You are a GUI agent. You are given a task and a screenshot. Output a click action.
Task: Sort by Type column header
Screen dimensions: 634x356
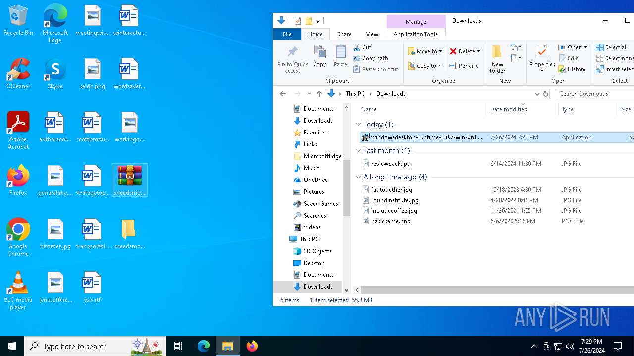click(588, 109)
